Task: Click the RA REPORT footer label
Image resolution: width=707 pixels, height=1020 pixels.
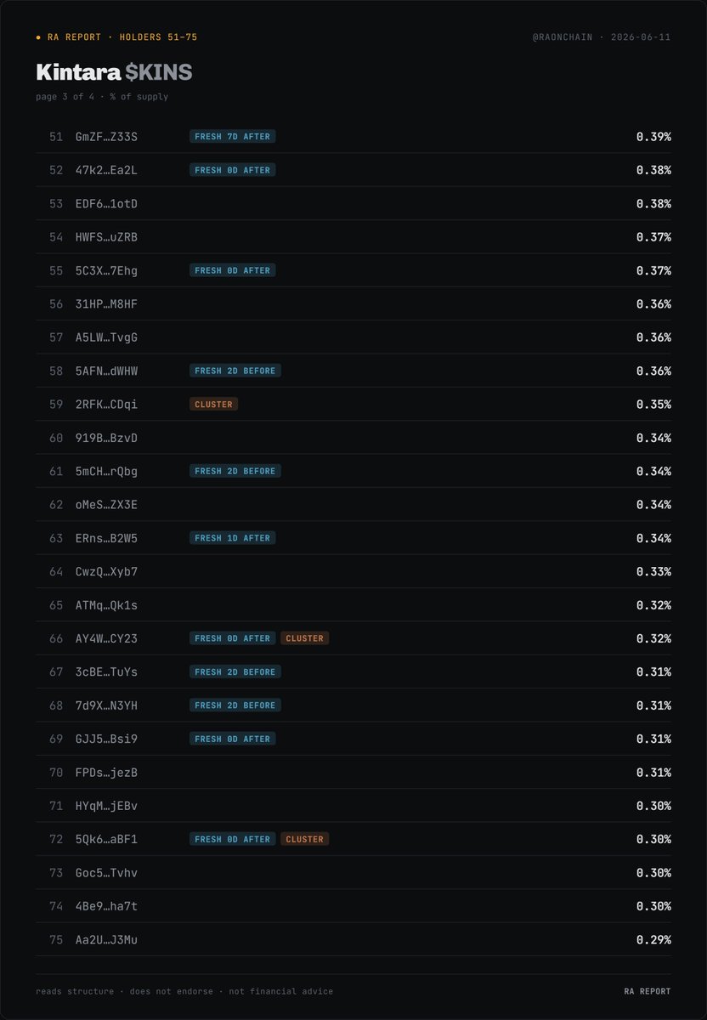Action: (648, 991)
